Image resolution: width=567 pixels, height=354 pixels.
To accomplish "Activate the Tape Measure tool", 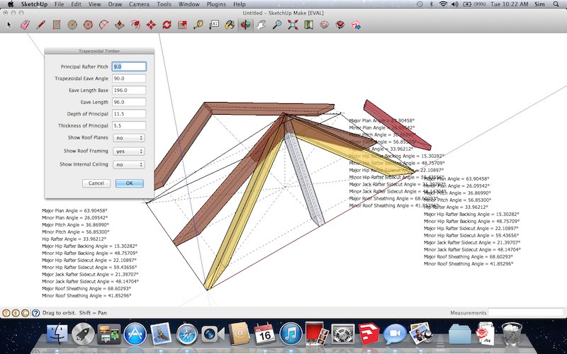I will coord(198,24).
